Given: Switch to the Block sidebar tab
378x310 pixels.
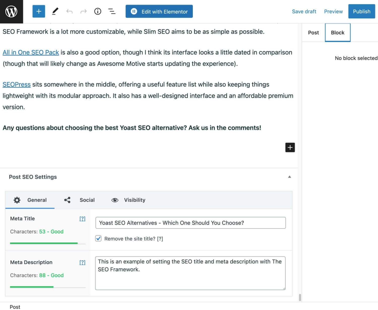Looking at the screenshot, I should [337, 33].
